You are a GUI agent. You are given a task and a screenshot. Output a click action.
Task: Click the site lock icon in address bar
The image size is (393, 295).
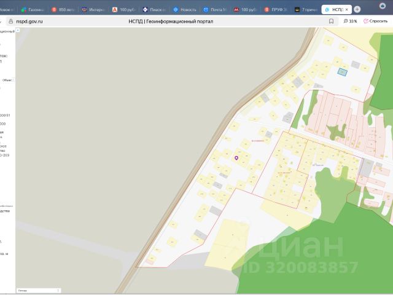pos(11,22)
